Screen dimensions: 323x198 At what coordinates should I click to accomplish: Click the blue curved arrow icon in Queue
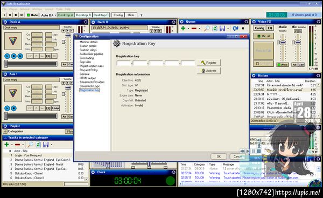point(235,28)
